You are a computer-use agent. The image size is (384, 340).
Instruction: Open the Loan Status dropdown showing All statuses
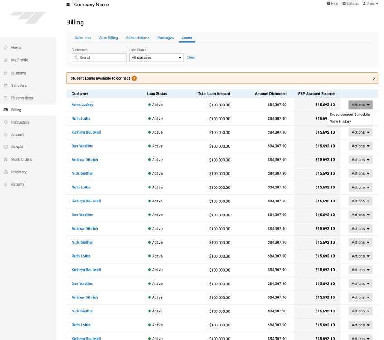pyautogui.click(x=156, y=58)
